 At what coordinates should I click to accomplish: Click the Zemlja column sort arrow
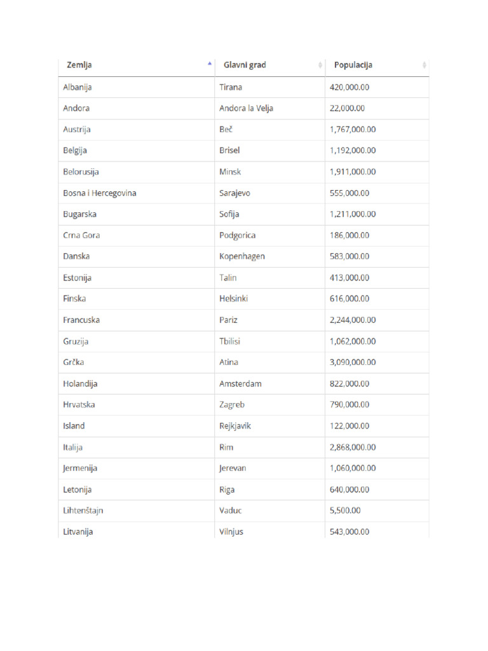(209, 64)
